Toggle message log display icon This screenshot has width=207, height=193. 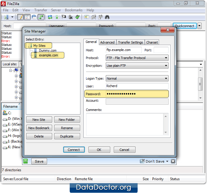[x=21, y=17]
